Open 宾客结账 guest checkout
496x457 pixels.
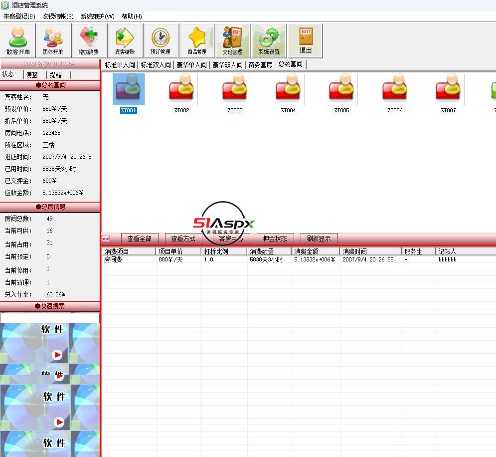click(125, 40)
